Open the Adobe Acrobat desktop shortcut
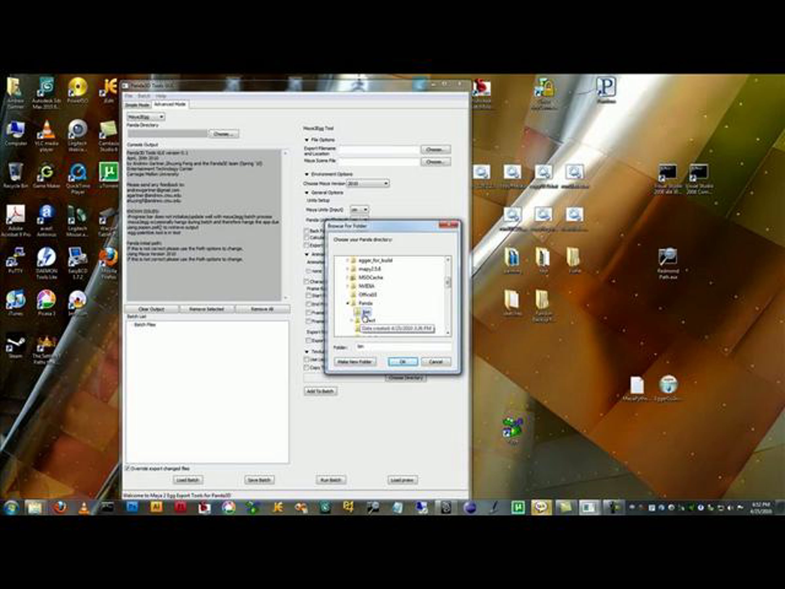785x589 pixels. 15,221
